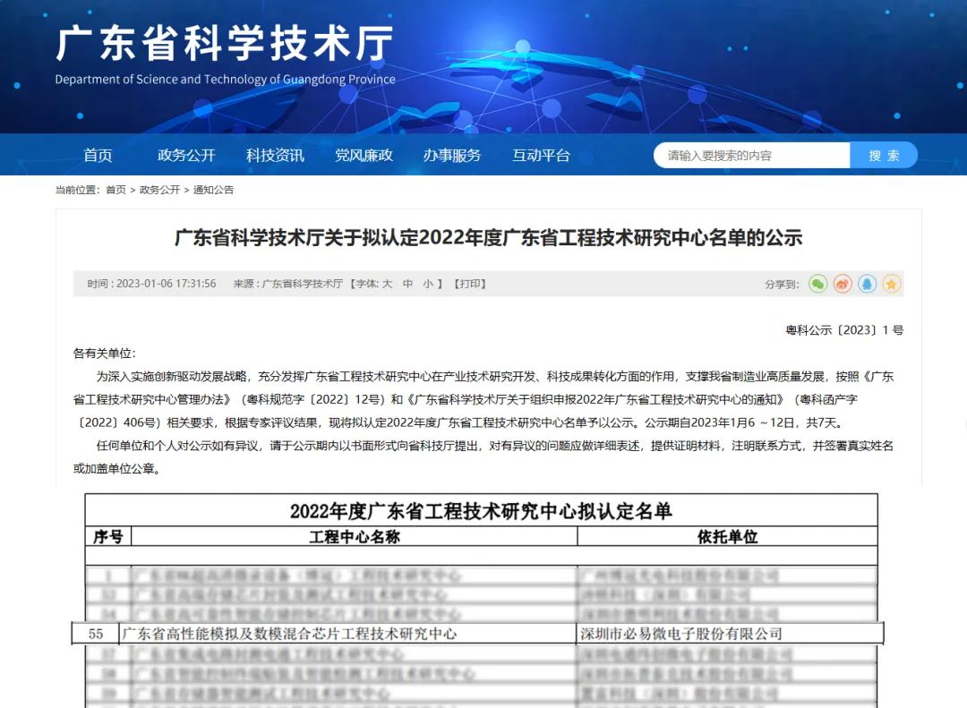Screen dimensions: 967x708
Task: Click the document number 粤科公示〔2023〕1 号
Action: [844, 330]
